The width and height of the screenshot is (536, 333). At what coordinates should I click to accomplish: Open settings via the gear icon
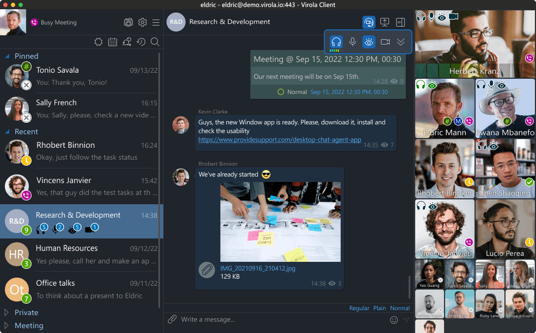143,22
